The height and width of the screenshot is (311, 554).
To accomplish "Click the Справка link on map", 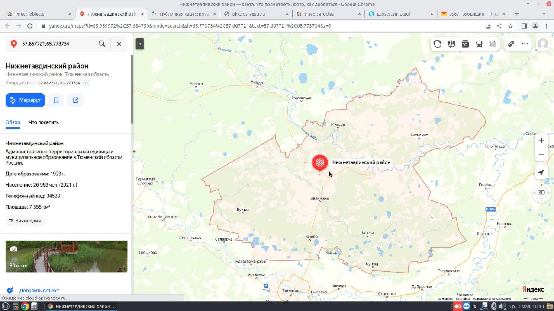I will [463, 299].
